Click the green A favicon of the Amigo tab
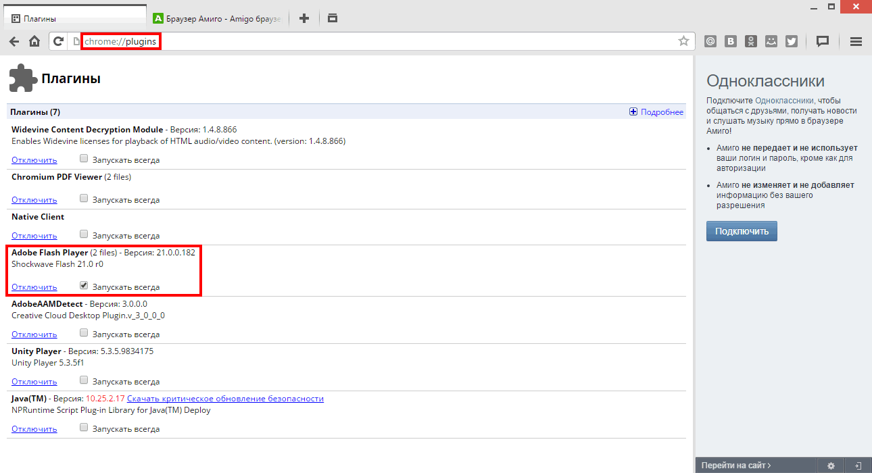The image size is (872, 473). coord(158,18)
